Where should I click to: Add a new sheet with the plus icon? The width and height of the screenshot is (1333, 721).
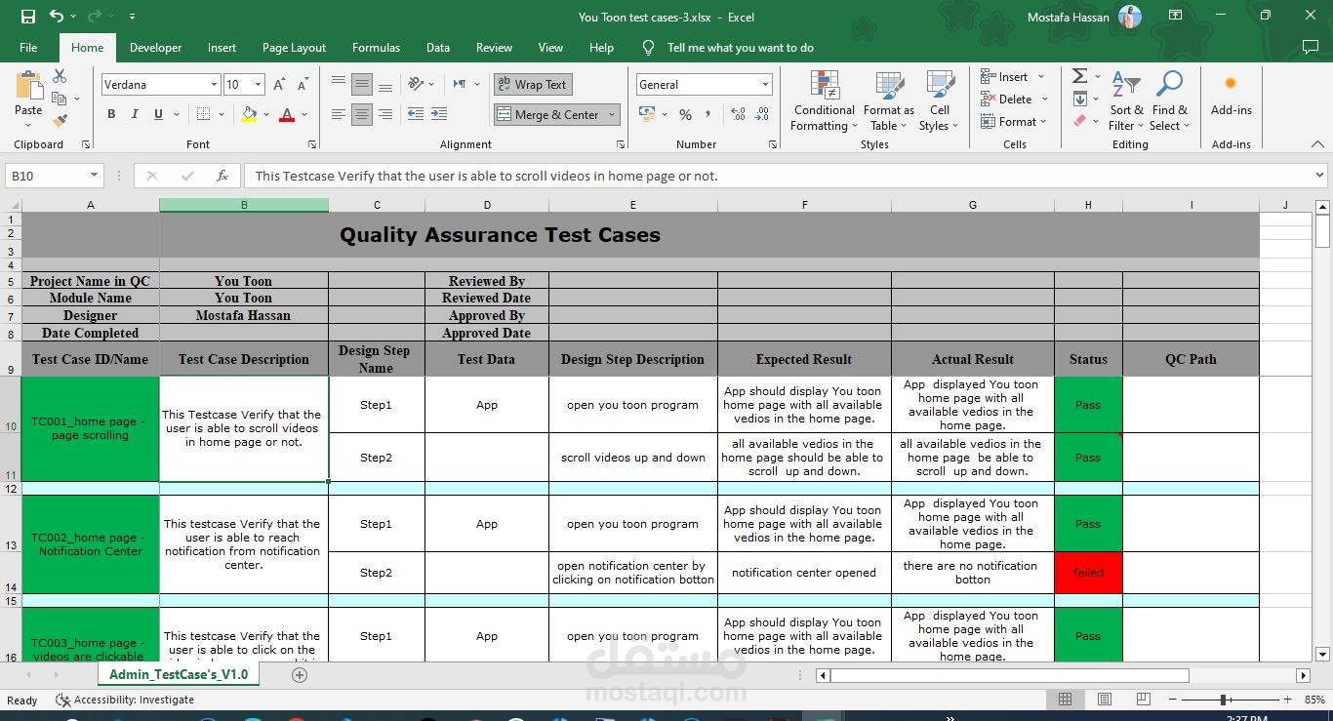tap(300, 674)
